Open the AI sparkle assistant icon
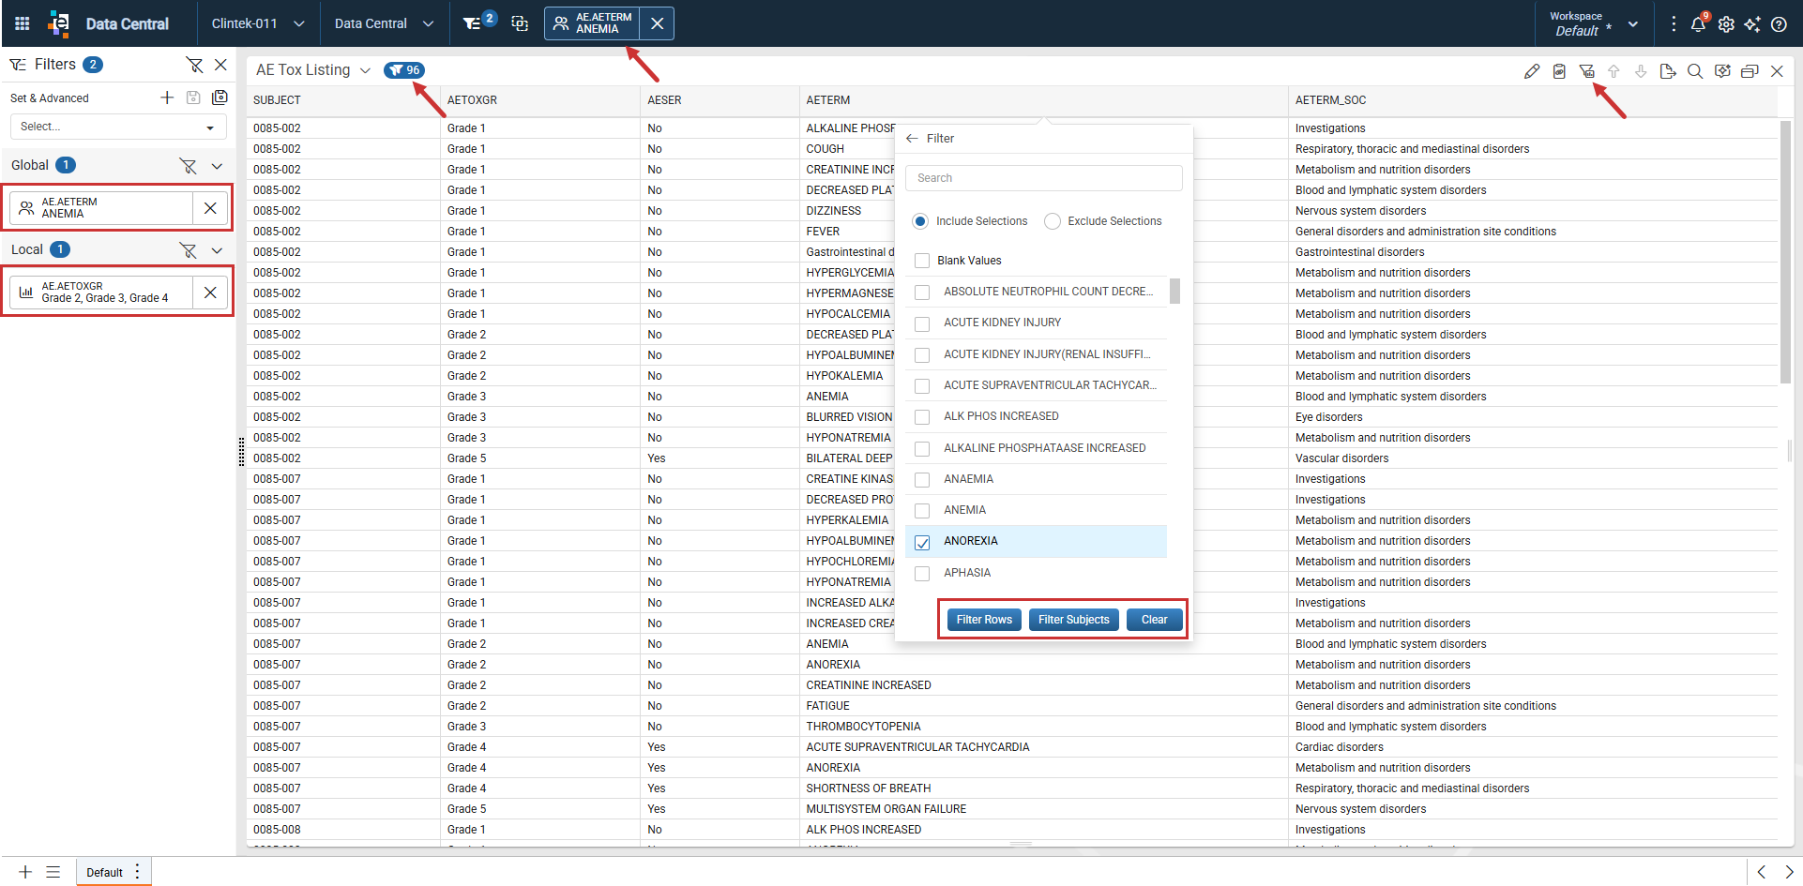 pos(1752,24)
